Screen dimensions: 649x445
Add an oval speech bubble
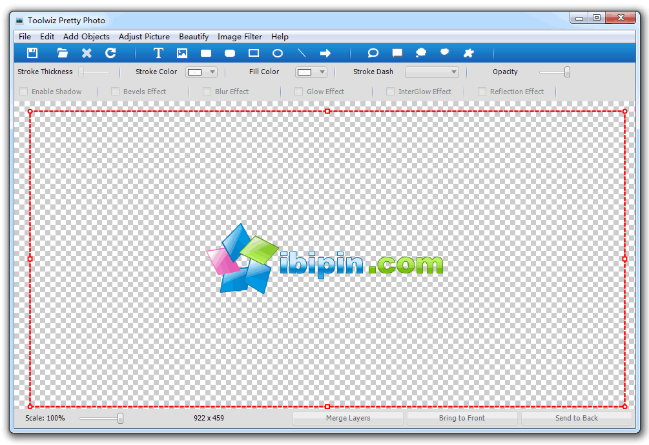[373, 53]
